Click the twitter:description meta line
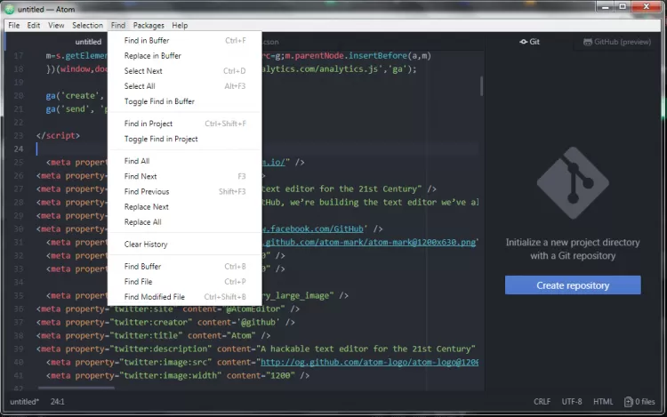 [255, 349]
